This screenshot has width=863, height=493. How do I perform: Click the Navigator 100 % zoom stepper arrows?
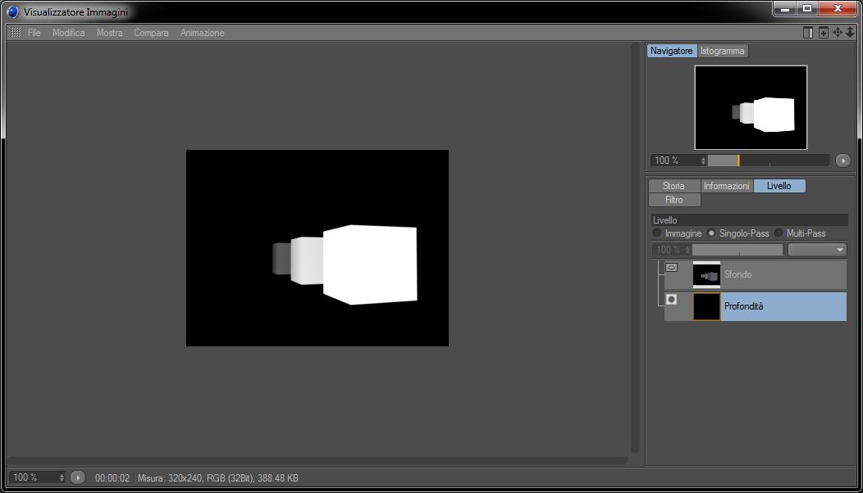[703, 161]
